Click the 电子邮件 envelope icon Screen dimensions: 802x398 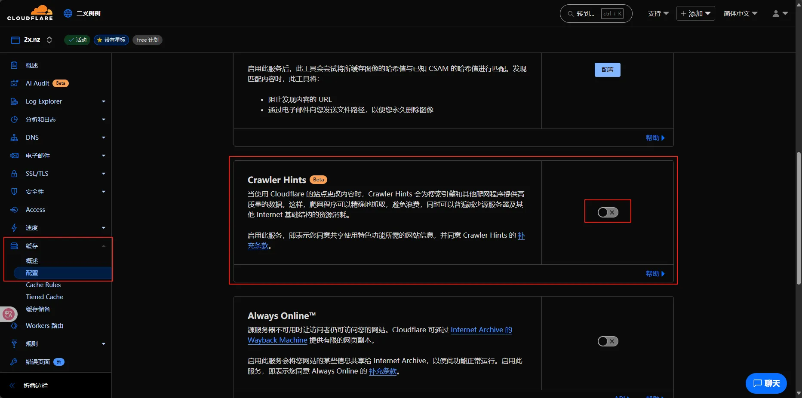click(x=14, y=156)
